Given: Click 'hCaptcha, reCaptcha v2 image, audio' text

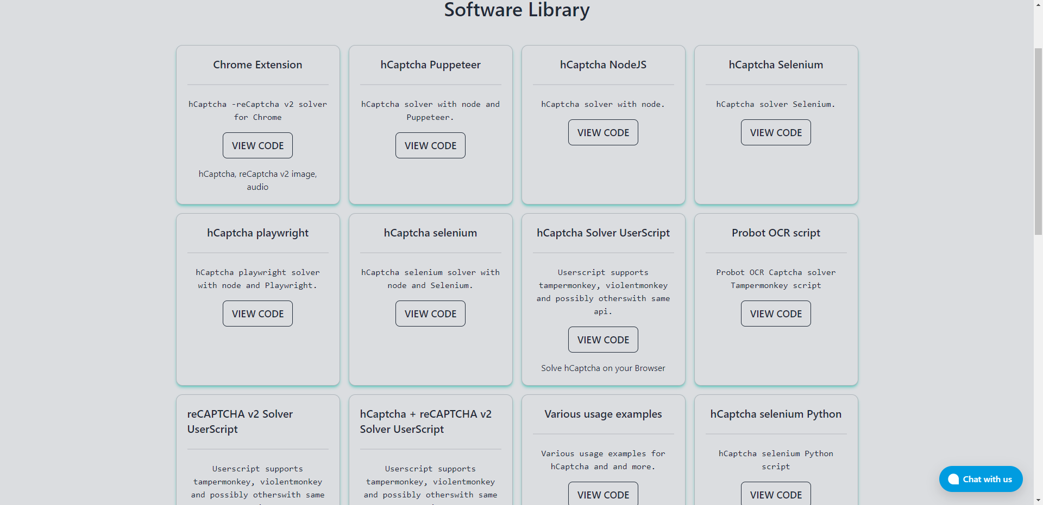Looking at the screenshot, I should tap(257, 180).
